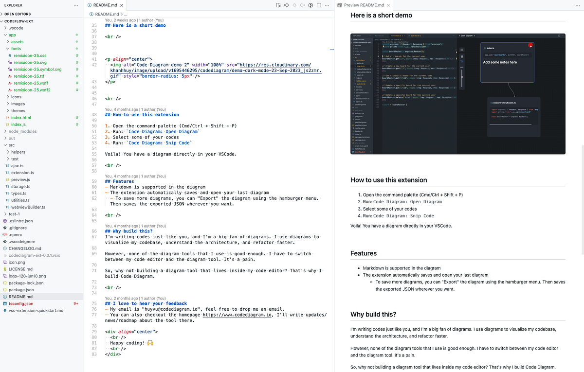Screen dimensions: 584x372
Task: Open More Actions ellipsis in the editor toolbar
Action: point(327,5)
